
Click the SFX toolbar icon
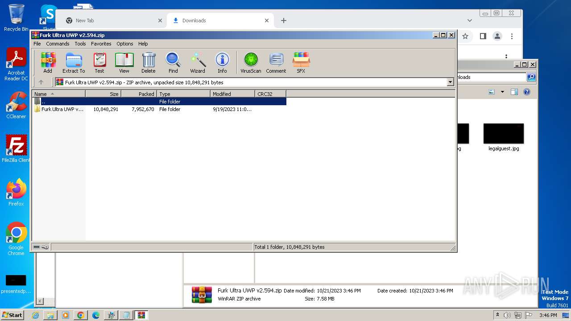coord(301,62)
